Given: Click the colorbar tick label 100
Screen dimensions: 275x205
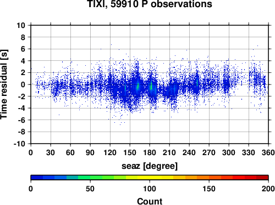Looking at the screenshot, I should [x=150, y=189].
